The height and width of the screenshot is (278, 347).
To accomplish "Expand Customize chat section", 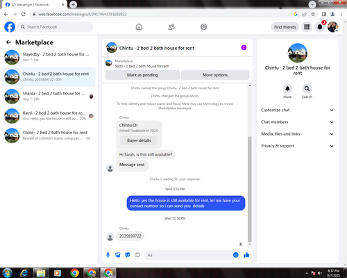I will [298, 110].
